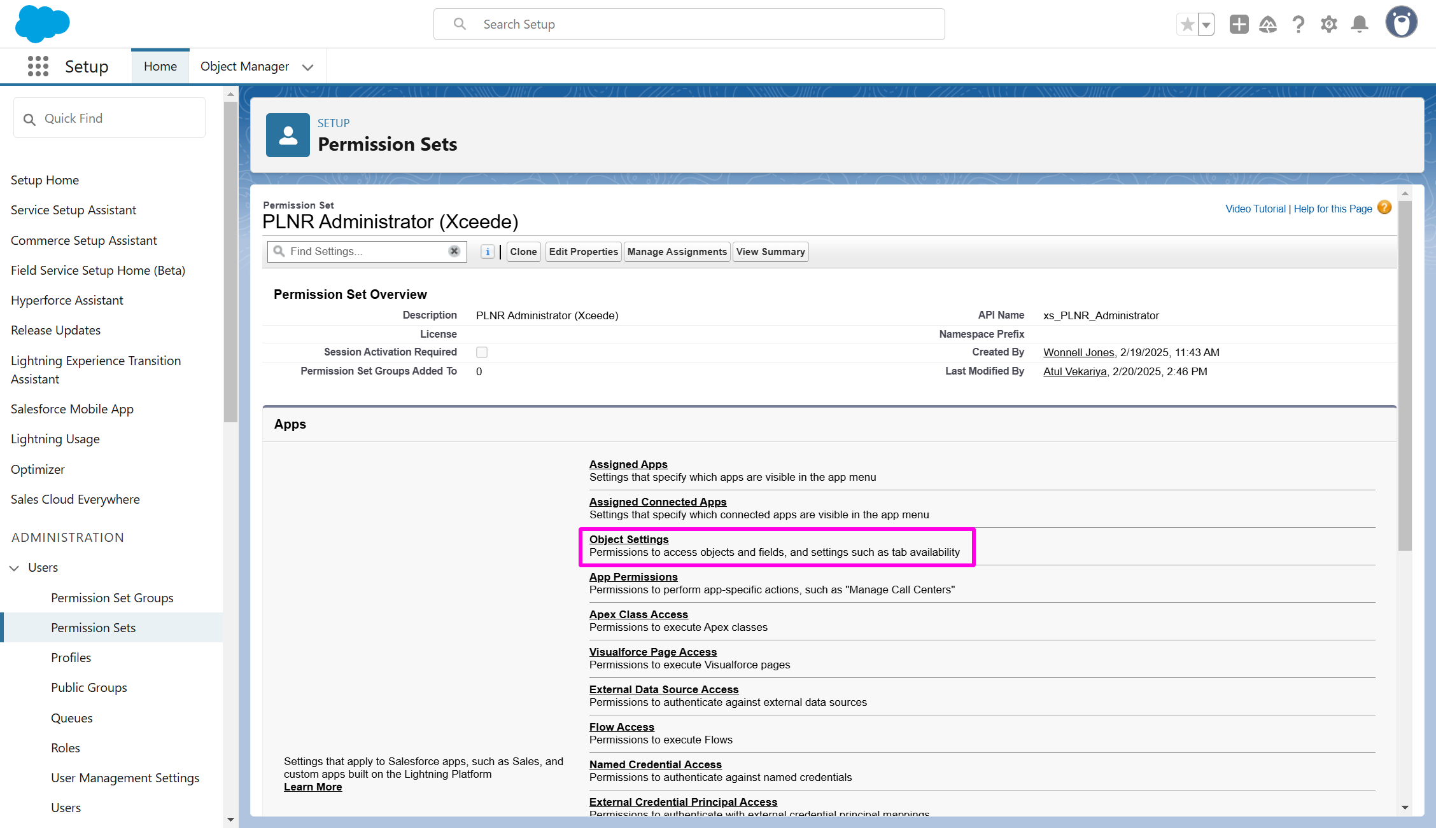The width and height of the screenshot is (1436, 828).
Task: Select Profiles in the sidebar
Action: pyautogui.click(x=71, y=658)
